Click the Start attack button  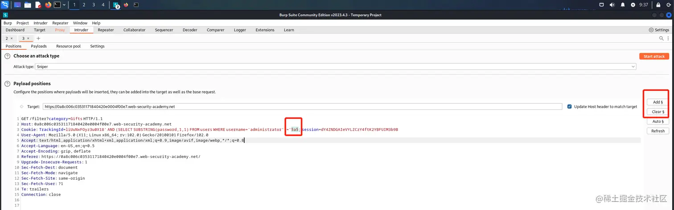pyautogui.click(x=654, y=57)
